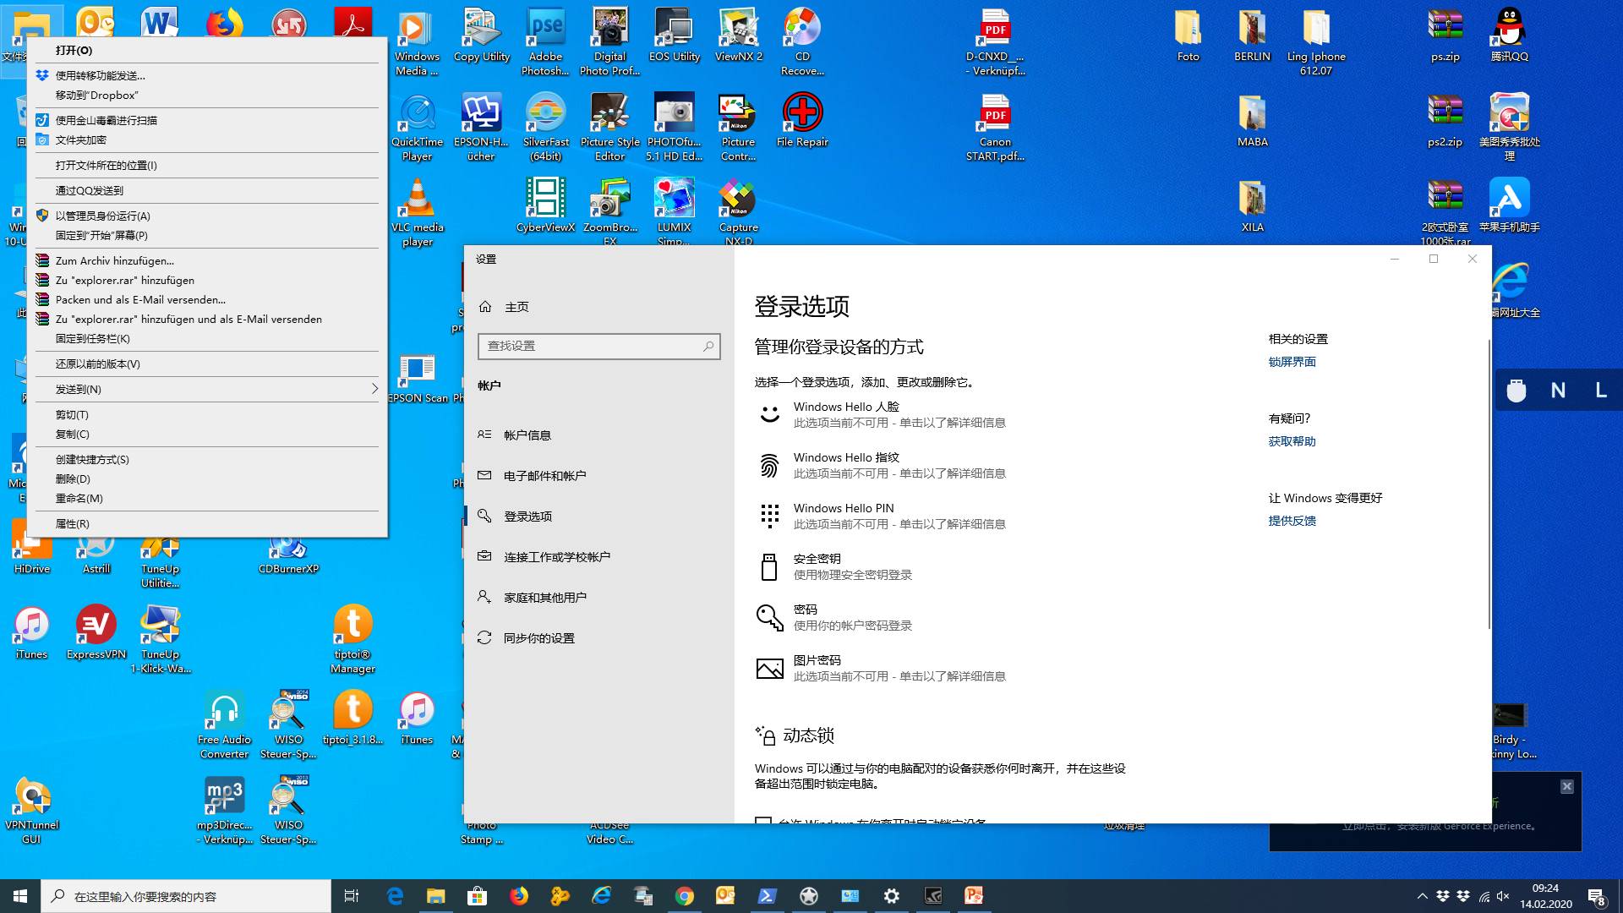Open the Task View taskbar button
The image size is (1623, 913).
(x=352, y=896)
